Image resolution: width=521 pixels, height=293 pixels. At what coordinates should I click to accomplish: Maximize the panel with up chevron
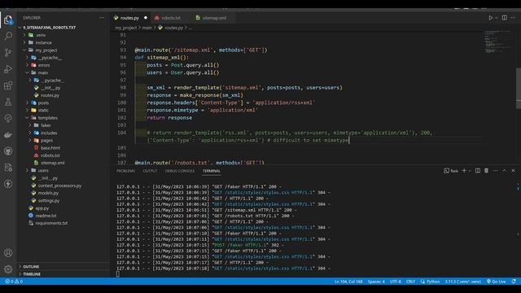505,171
